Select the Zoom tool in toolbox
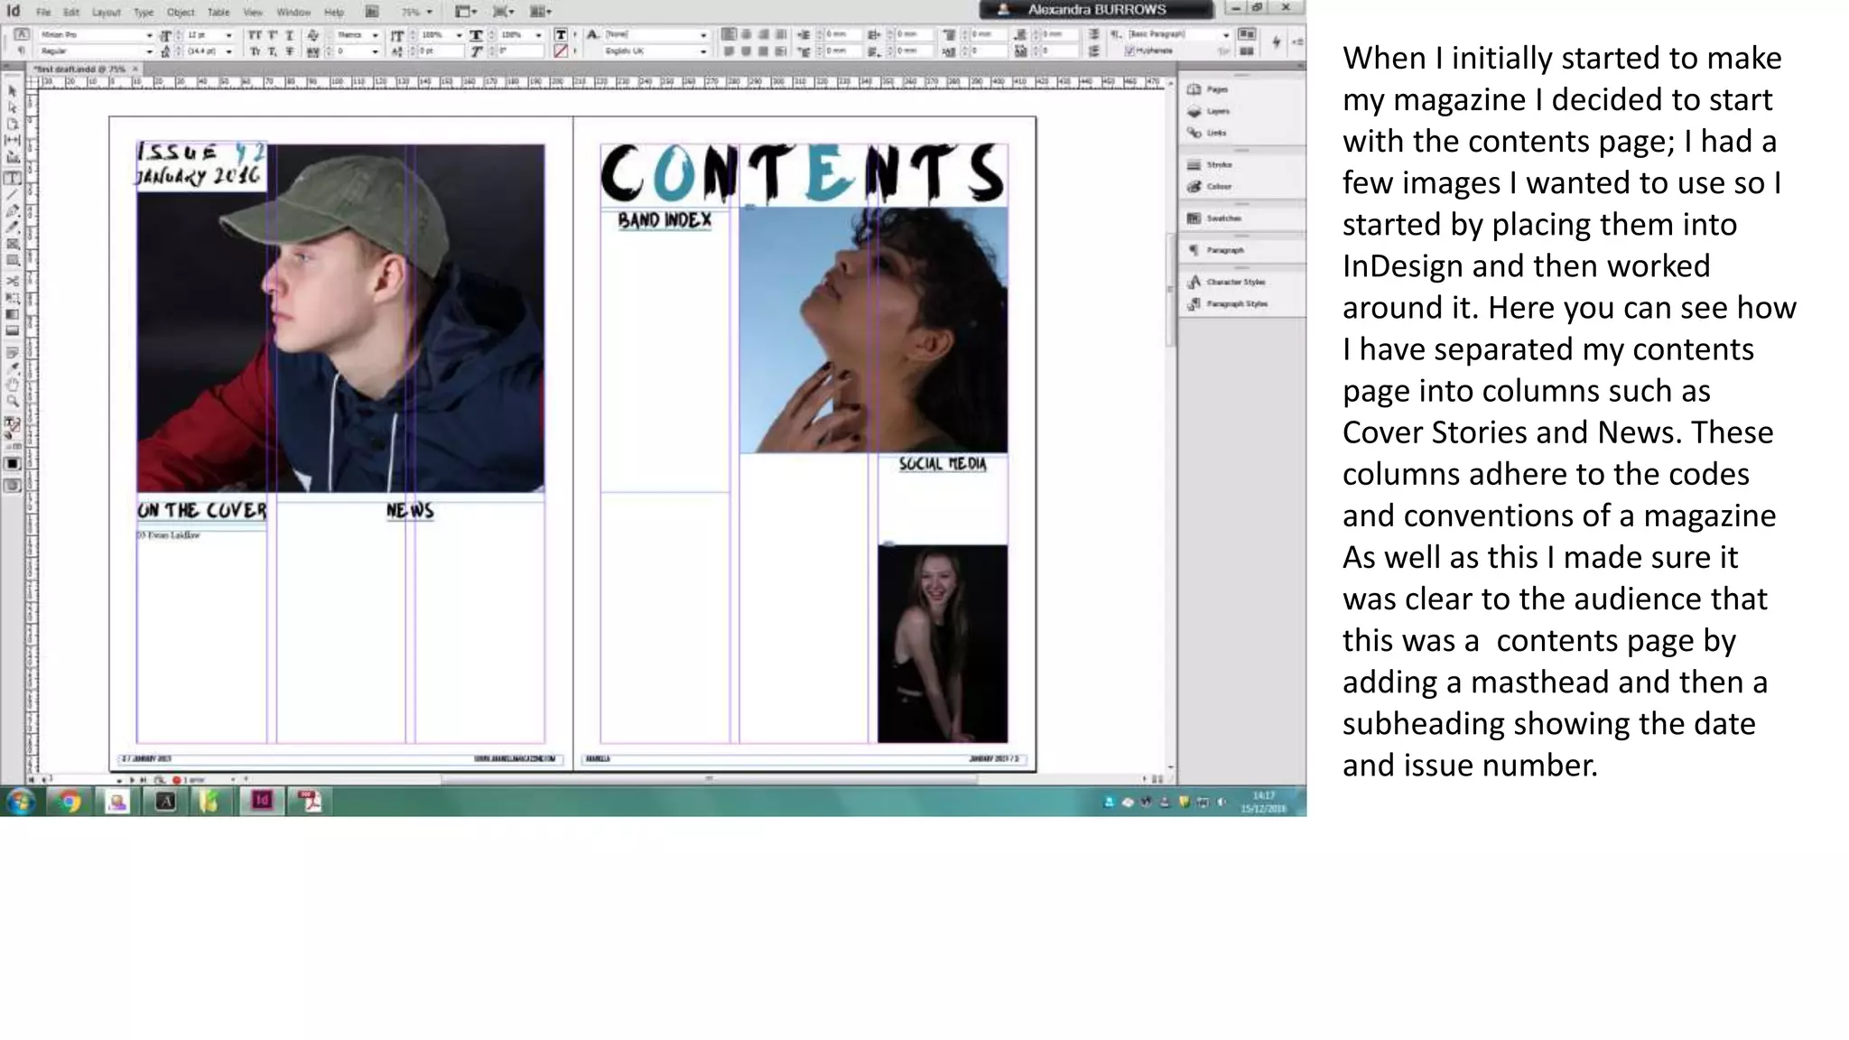This screenshot has height=1040, width=1849. (13, 401)
